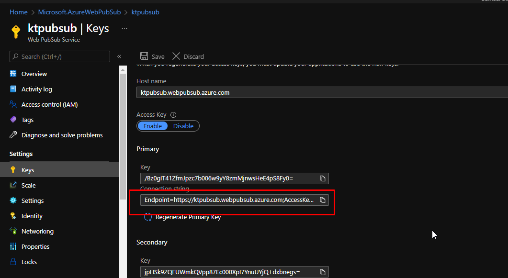This screenshot has width=508, height=278.
Task: Copy the Primary key value
Action: tap(323, 178)
